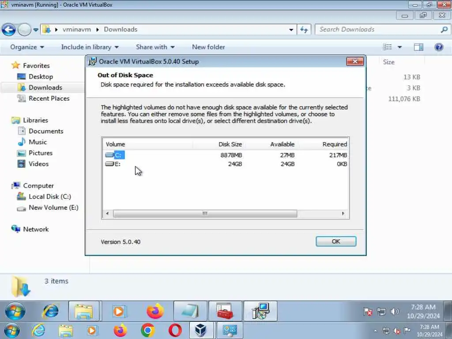
Task: Open the address bar history dropdown
Action: pyautogui.click(x=291, y=30)
